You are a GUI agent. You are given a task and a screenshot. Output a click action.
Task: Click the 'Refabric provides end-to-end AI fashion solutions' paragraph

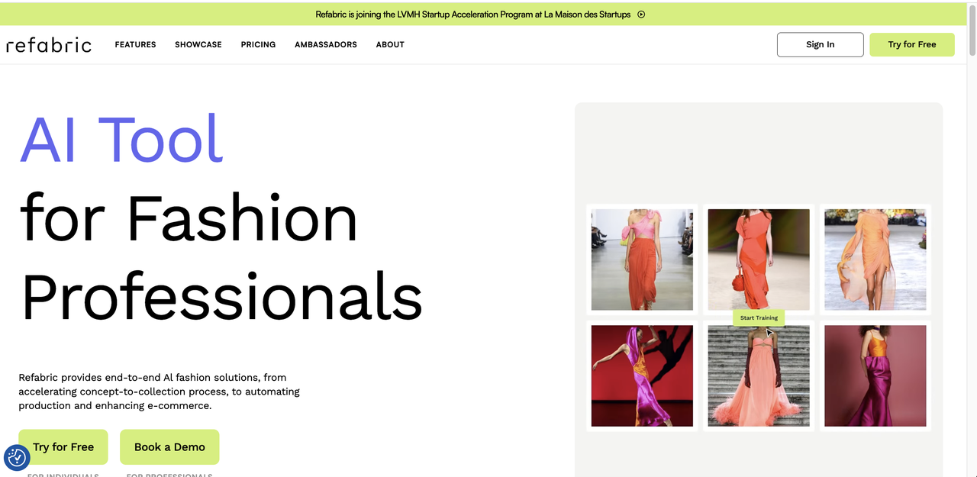point(159,392)
